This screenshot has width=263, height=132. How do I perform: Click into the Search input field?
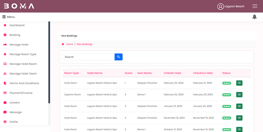pyautogui.click(x=88, y=57)
